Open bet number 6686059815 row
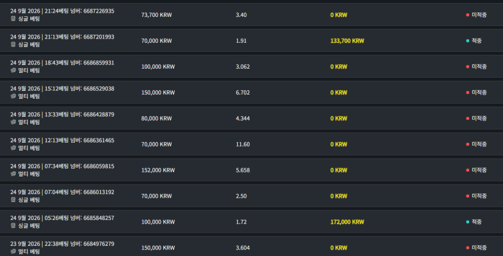This screenshot has width=503, height=256. click(252, 170)
